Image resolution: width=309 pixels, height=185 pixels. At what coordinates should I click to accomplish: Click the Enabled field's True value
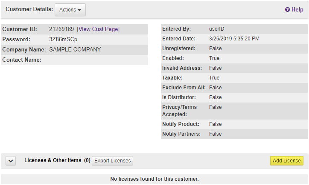click(x=214, y=58)
